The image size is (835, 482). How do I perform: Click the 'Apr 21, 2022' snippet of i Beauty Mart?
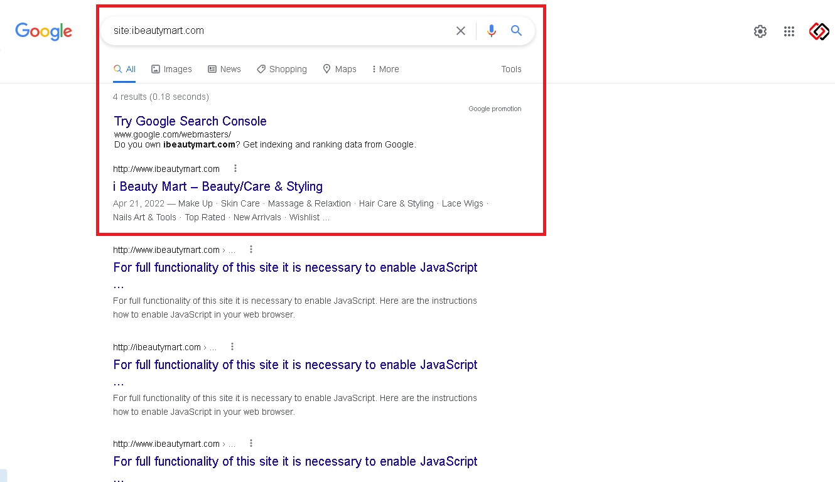[x=139, y=203]
